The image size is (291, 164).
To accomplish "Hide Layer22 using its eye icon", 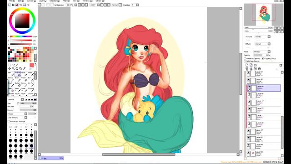I will [249, 109].
